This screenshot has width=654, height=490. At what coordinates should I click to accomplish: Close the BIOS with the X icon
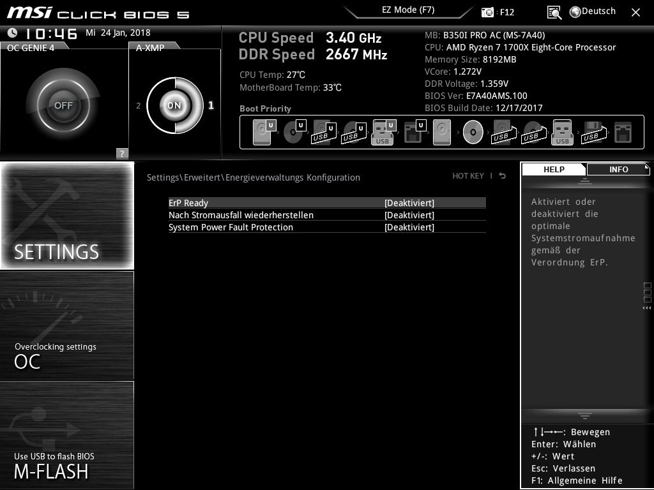point(635,13)
